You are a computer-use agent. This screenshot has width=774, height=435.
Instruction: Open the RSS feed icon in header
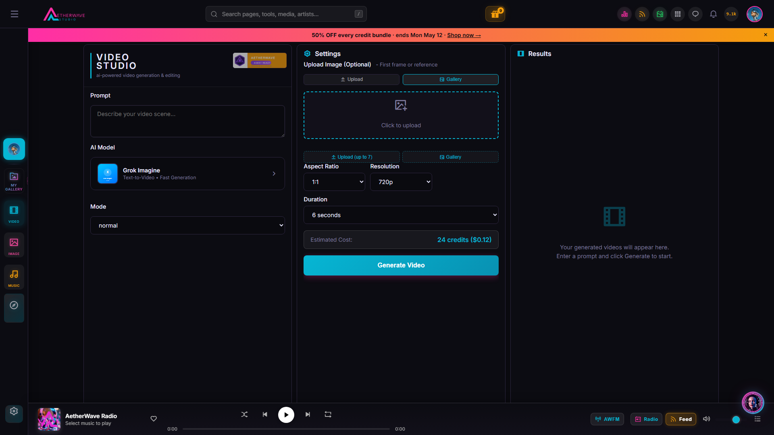pyautogui.click(x=642, y=14)
